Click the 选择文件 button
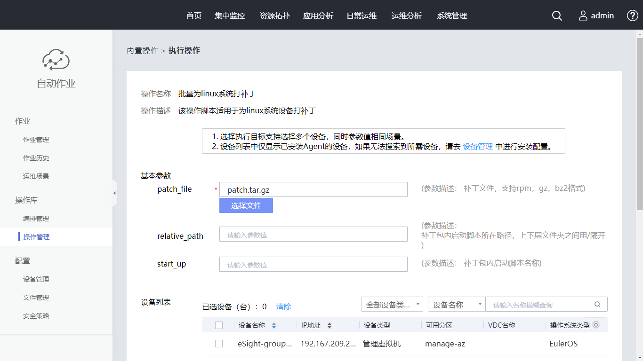The width and height of the screenshot is (643, 361). pyautogui.click(x=246, y=205)
